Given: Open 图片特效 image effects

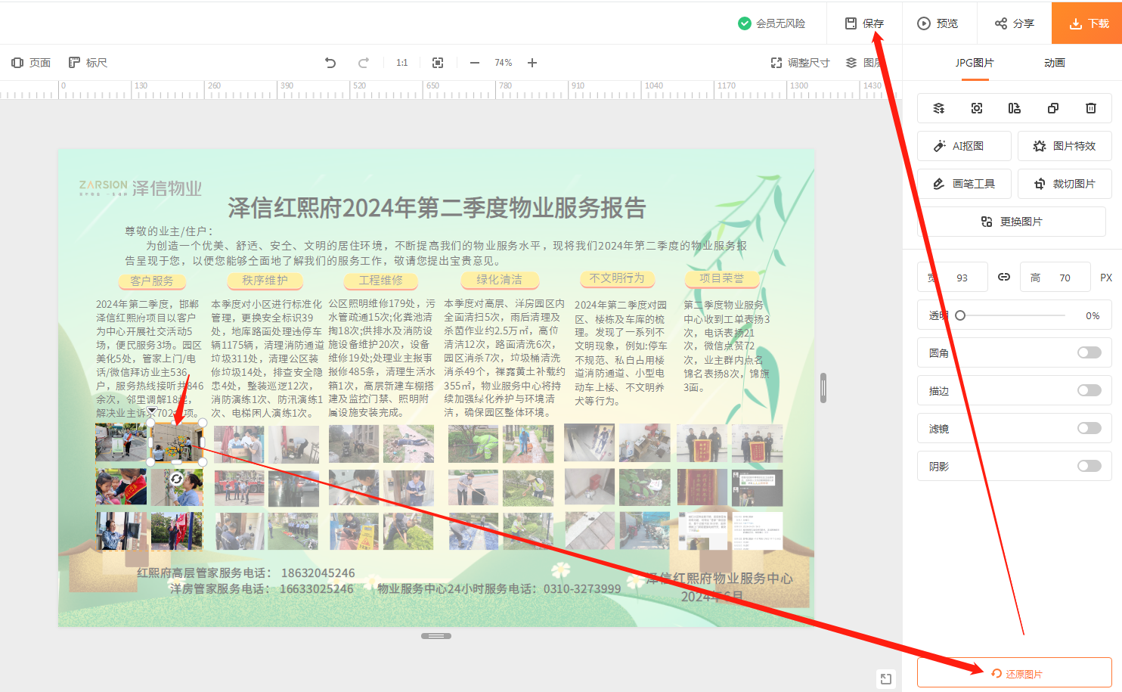Looking at the screenshot, I should click(1065, 146).
